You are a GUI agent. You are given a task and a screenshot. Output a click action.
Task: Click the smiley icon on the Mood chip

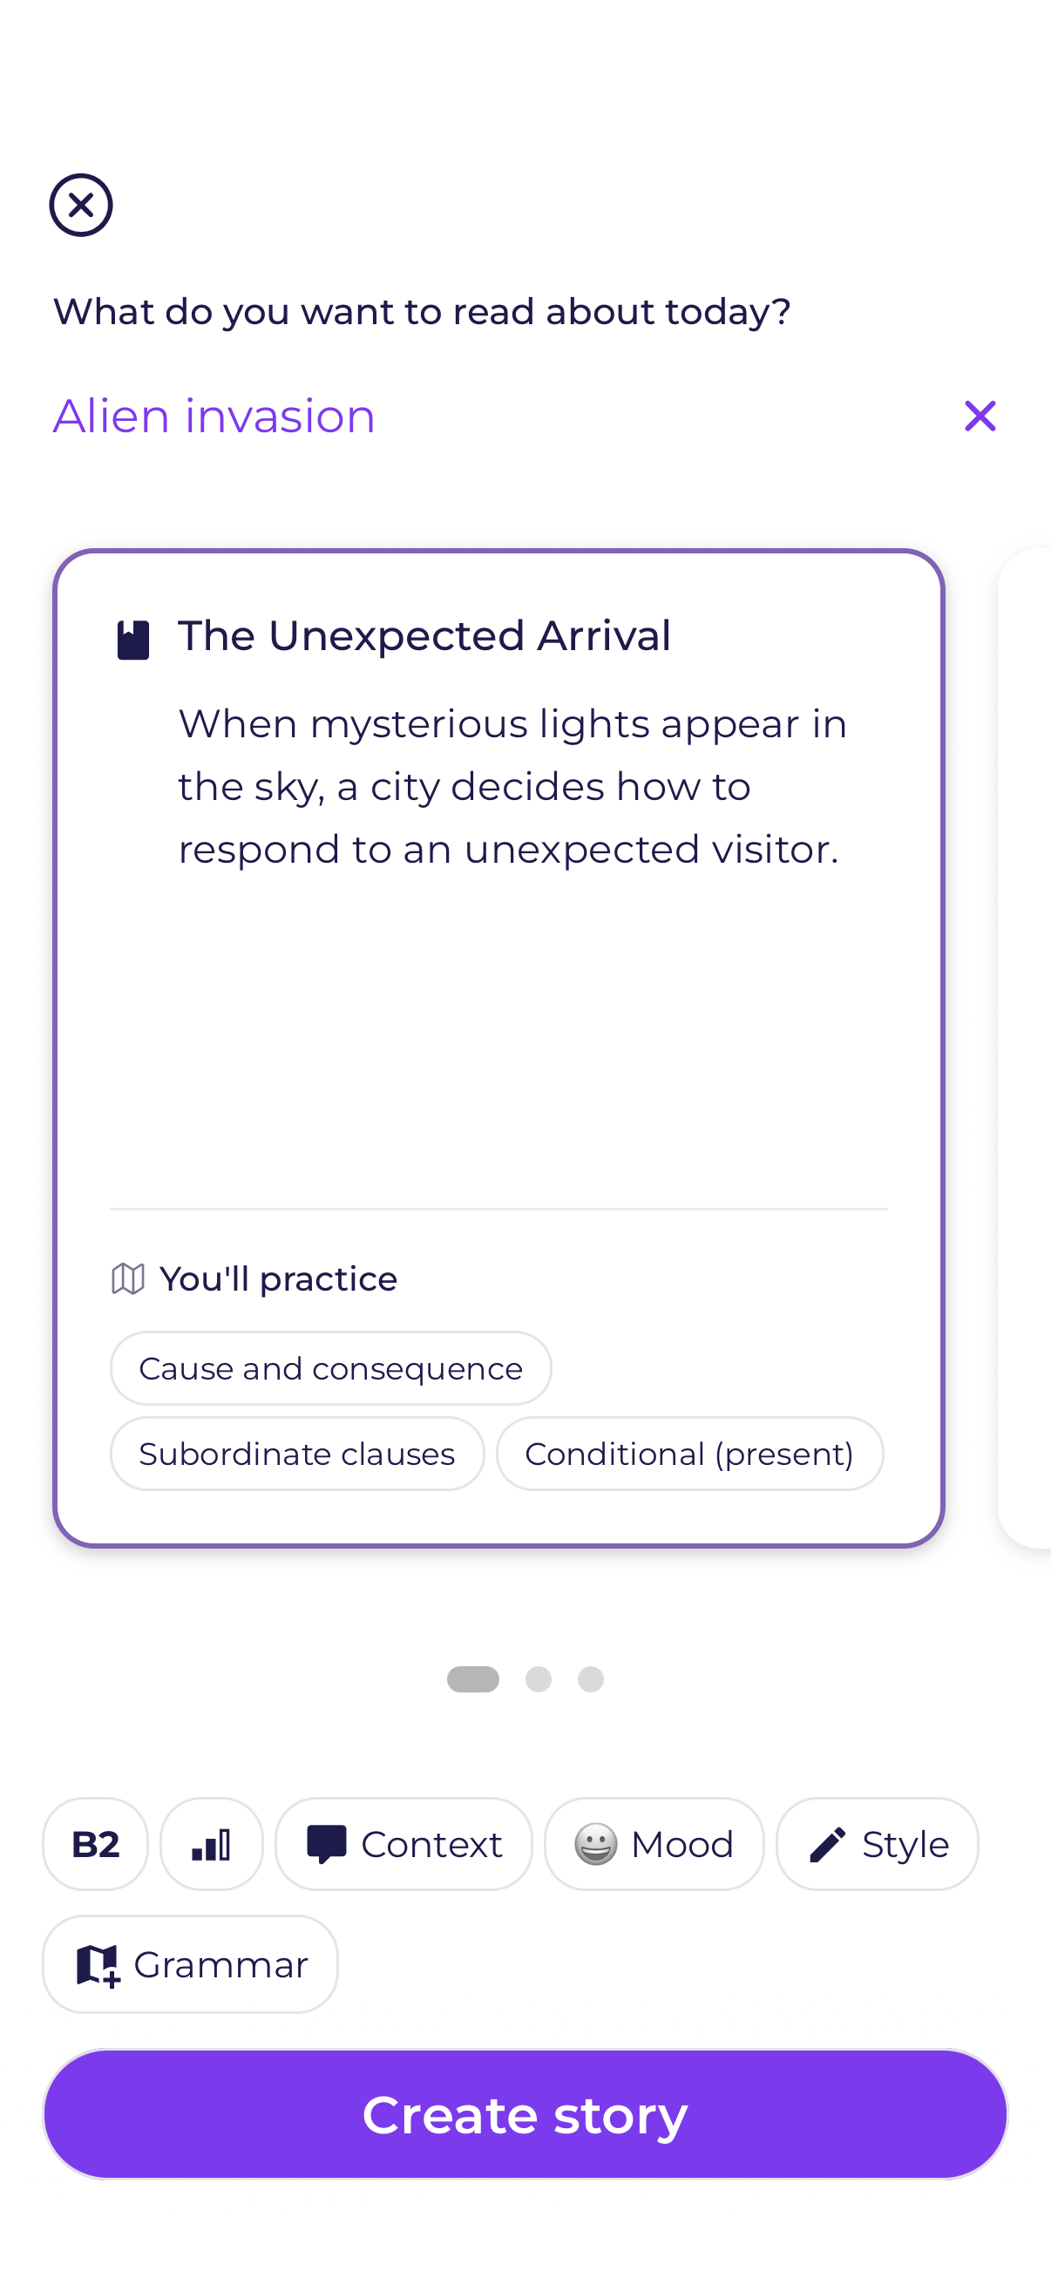click(x=597, y=1843)
